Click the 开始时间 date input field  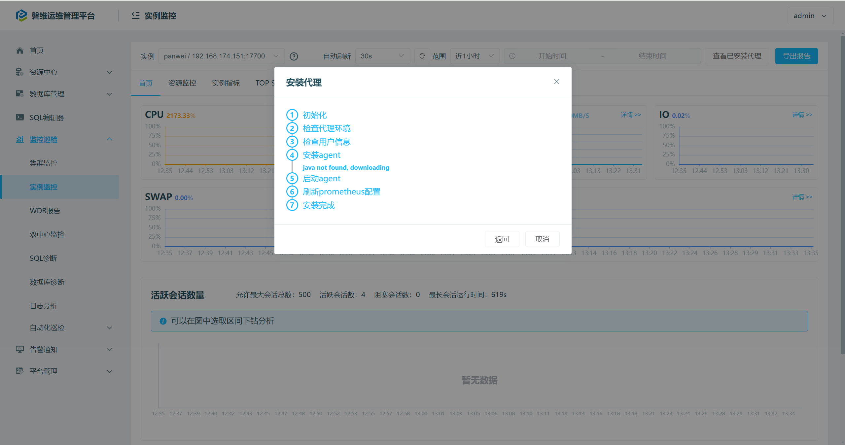pos(552,56)
